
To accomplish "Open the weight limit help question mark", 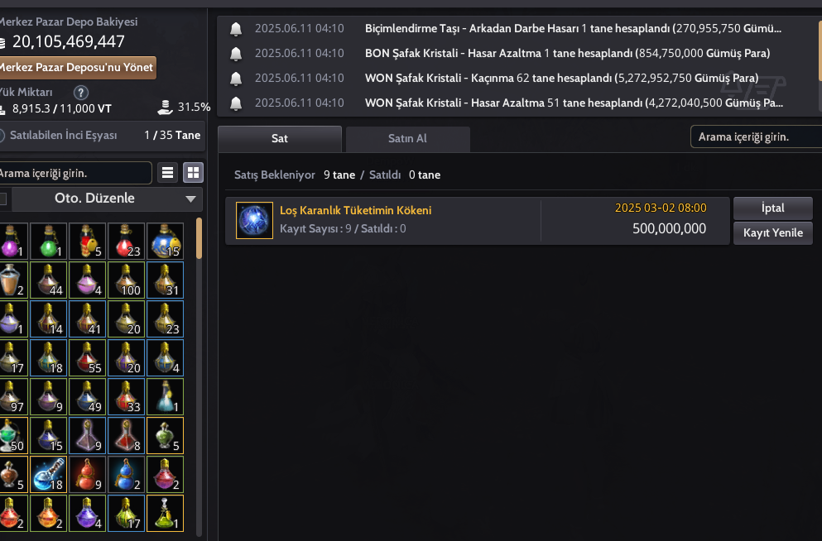I will point(81,93).
